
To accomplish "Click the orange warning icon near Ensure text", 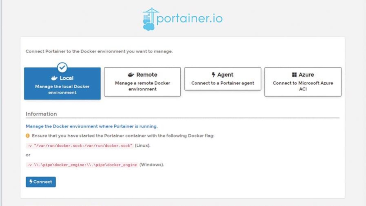I will (x=28, y=135).
